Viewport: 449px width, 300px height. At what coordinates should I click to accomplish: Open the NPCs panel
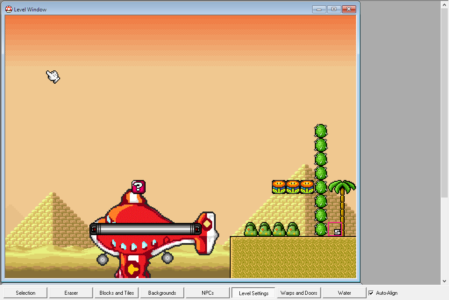[x=207, y=293]
